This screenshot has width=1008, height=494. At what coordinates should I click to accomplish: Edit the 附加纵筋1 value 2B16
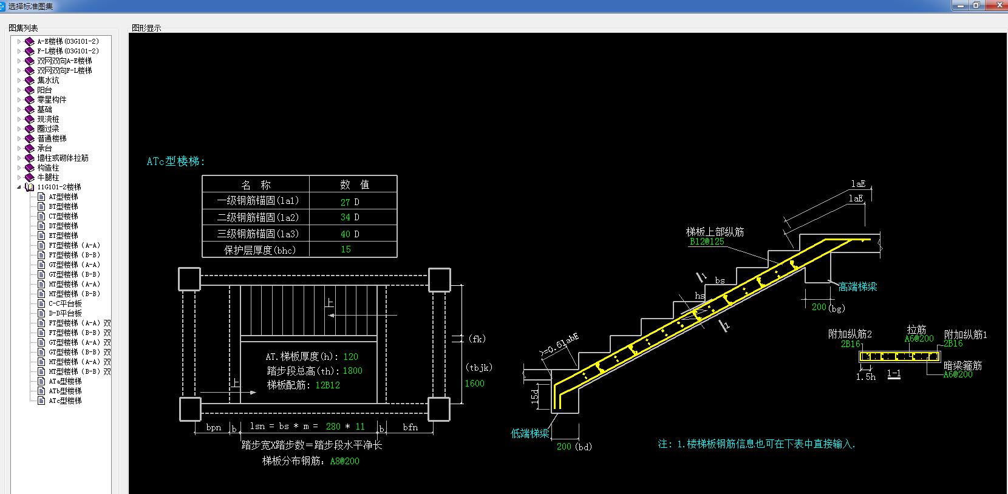click(x=953, y=343)
